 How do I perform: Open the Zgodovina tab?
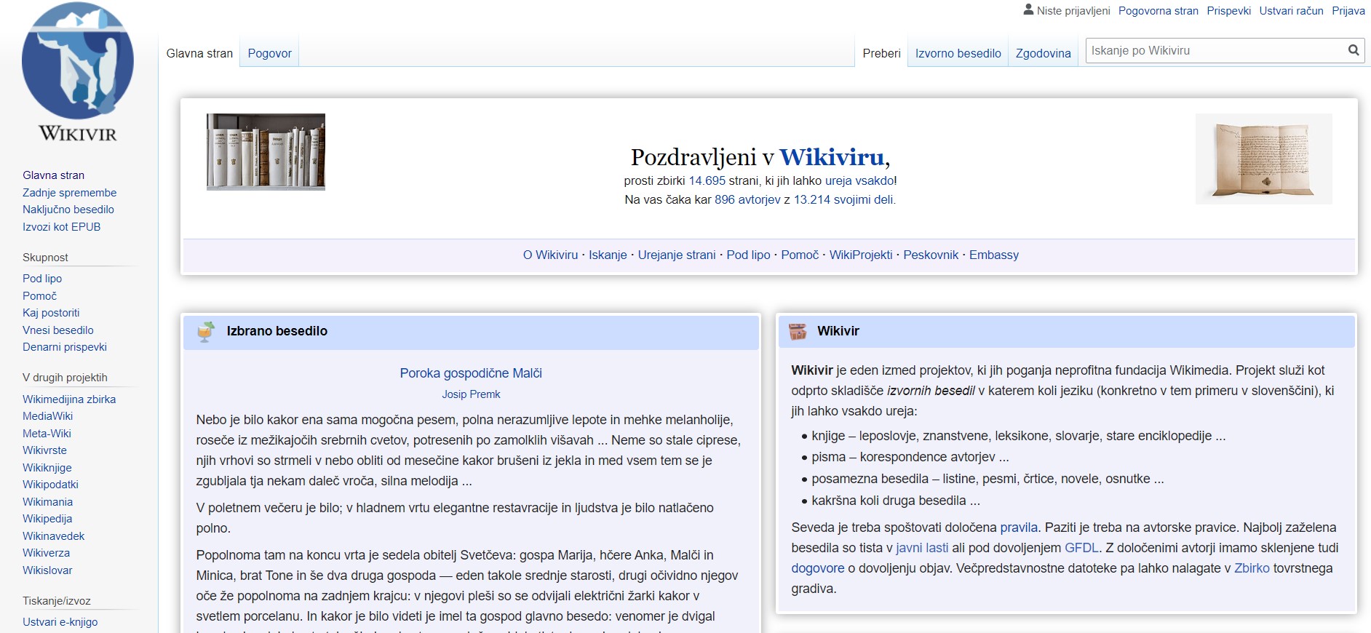coord(1043,53)
